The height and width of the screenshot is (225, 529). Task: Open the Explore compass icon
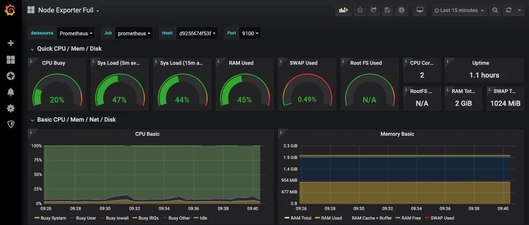coord(11,76)
